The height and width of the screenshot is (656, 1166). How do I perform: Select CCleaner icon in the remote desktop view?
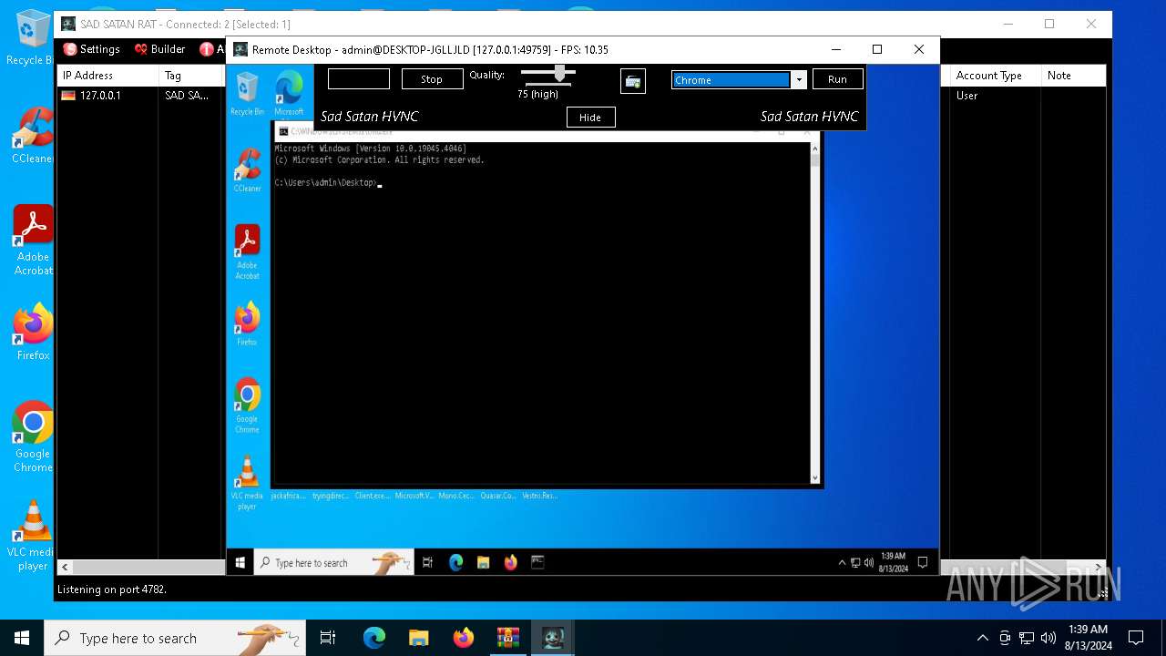(x=247, y=170)
